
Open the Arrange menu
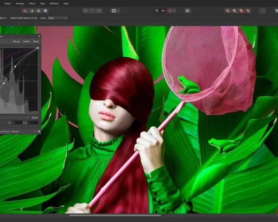coord(20,4)
